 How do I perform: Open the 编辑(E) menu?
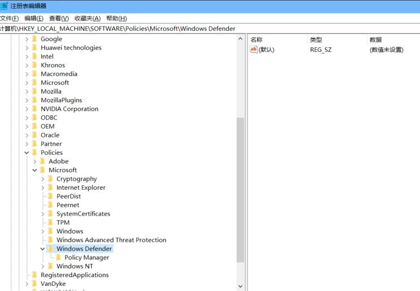coord(34,18)
